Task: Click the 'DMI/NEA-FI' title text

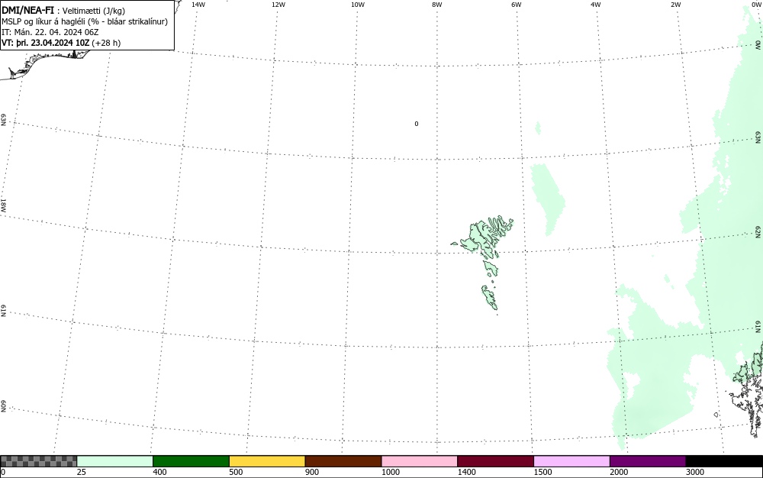Action: pyautogui.click(x=27, y=11)
